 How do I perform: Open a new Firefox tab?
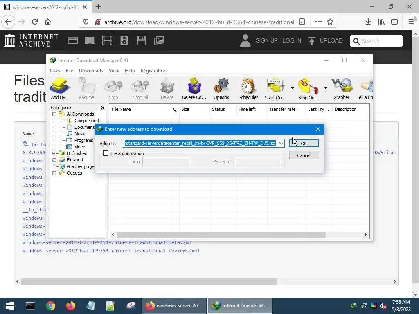tap(99, 7)
